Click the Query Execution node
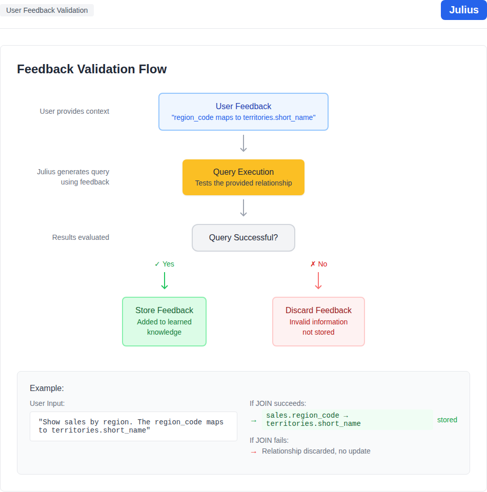 click(243, 177)
